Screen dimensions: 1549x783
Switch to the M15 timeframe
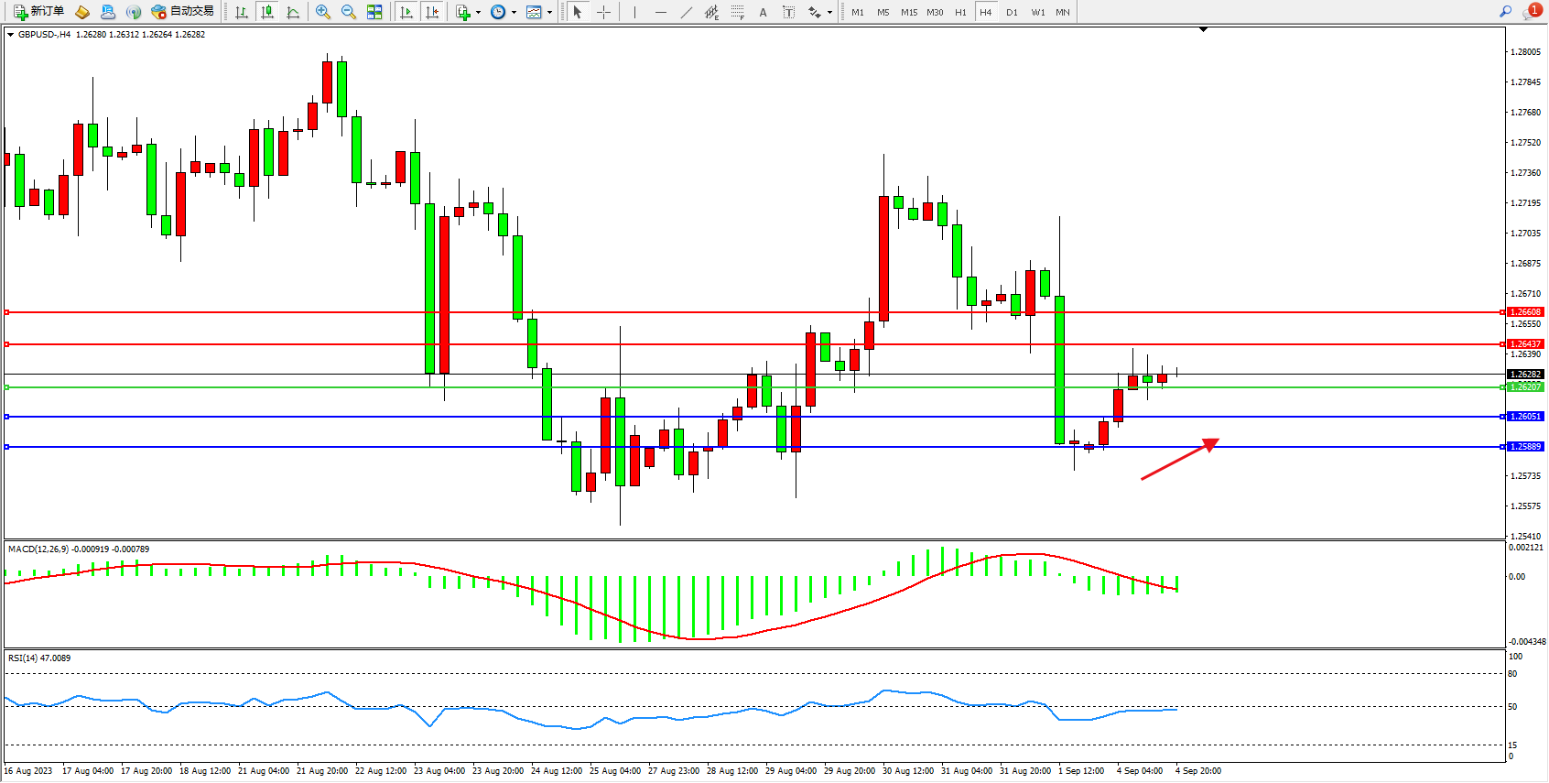(x=908, y=12)
